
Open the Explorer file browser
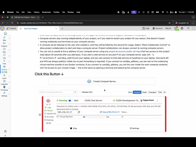4,44
